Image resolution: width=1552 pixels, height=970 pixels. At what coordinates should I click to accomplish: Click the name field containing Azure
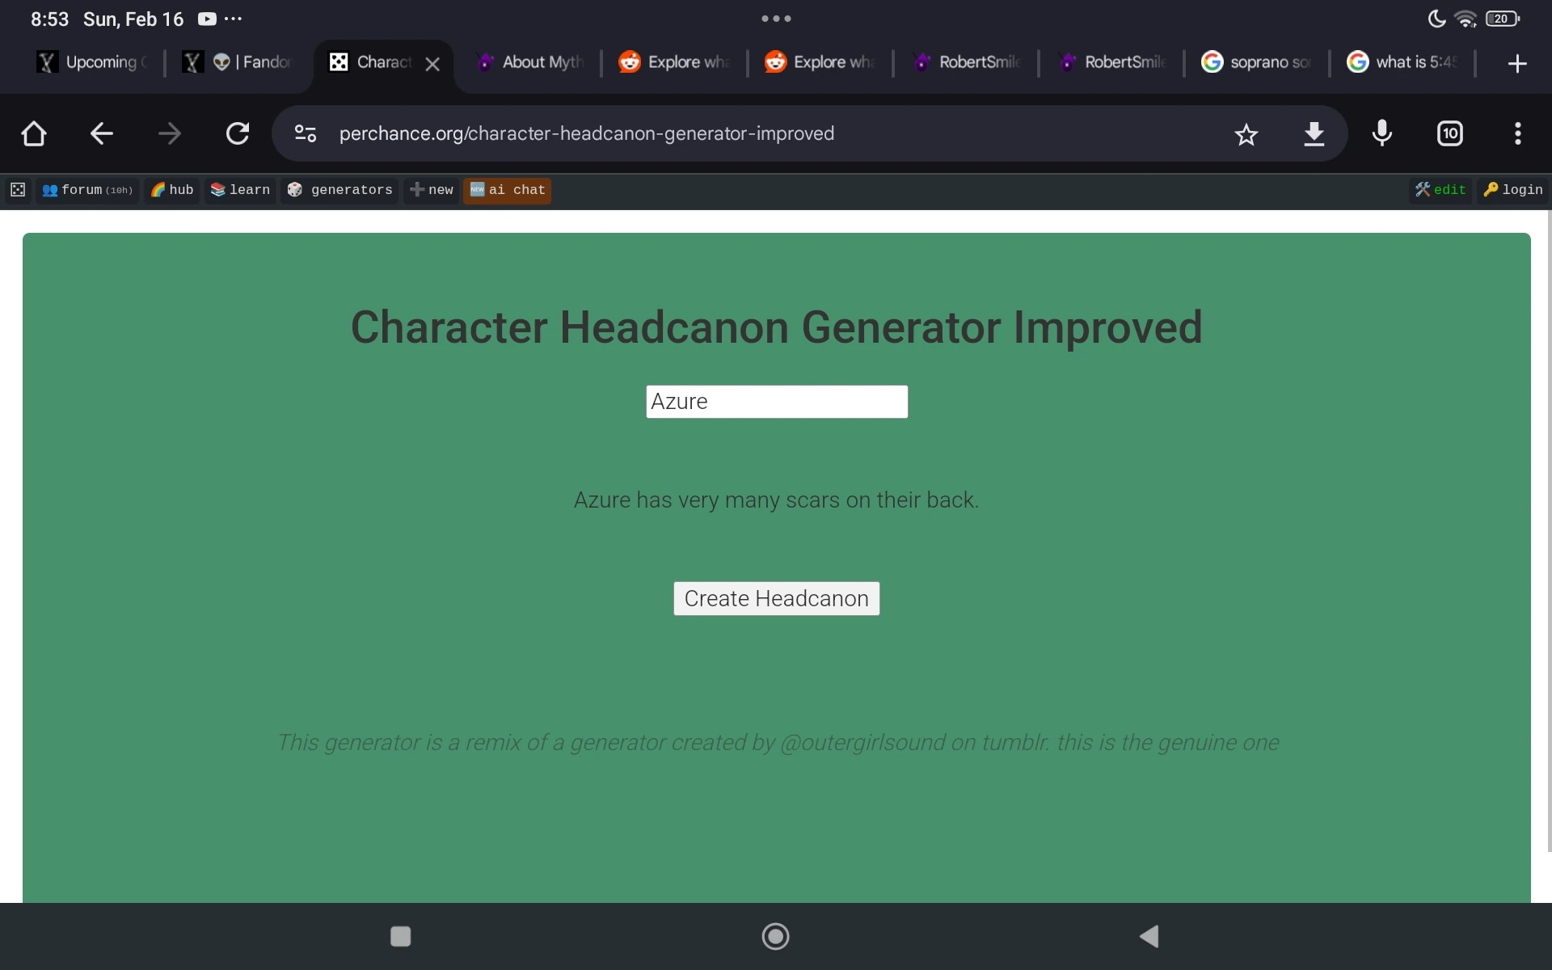[776, 401]
